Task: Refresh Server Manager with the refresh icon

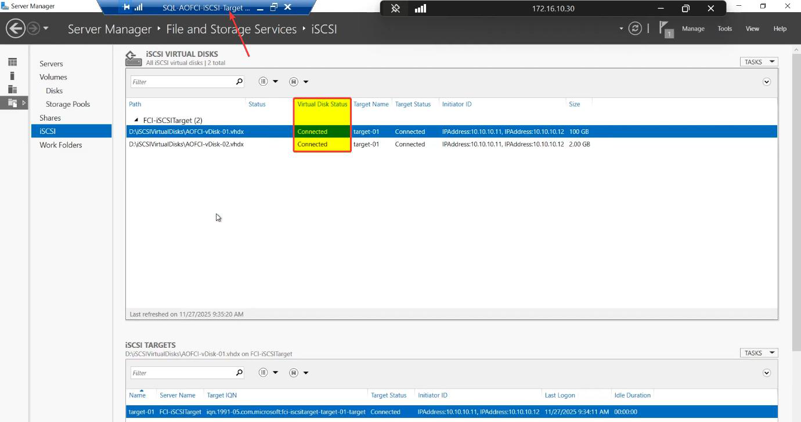Action: [635, 28]
